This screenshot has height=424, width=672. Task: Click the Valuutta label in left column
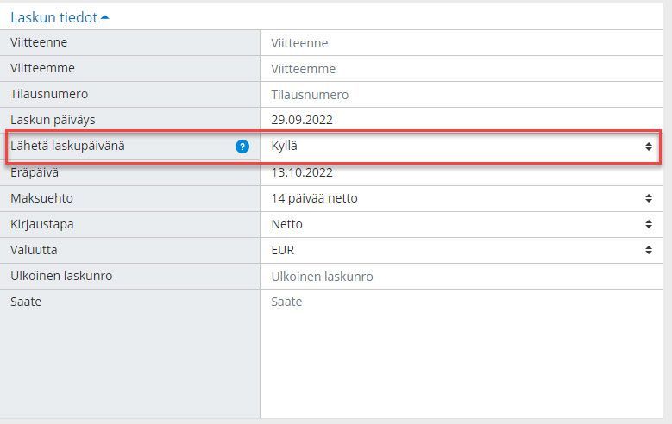pyautogui.click(x=35, y=250)
